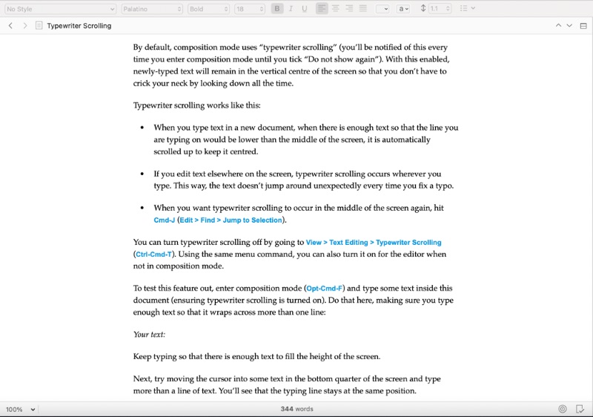593x417 pixels.
Task: Click 'Typewriter scrolling works like this:' line
Action: (196, 105)
